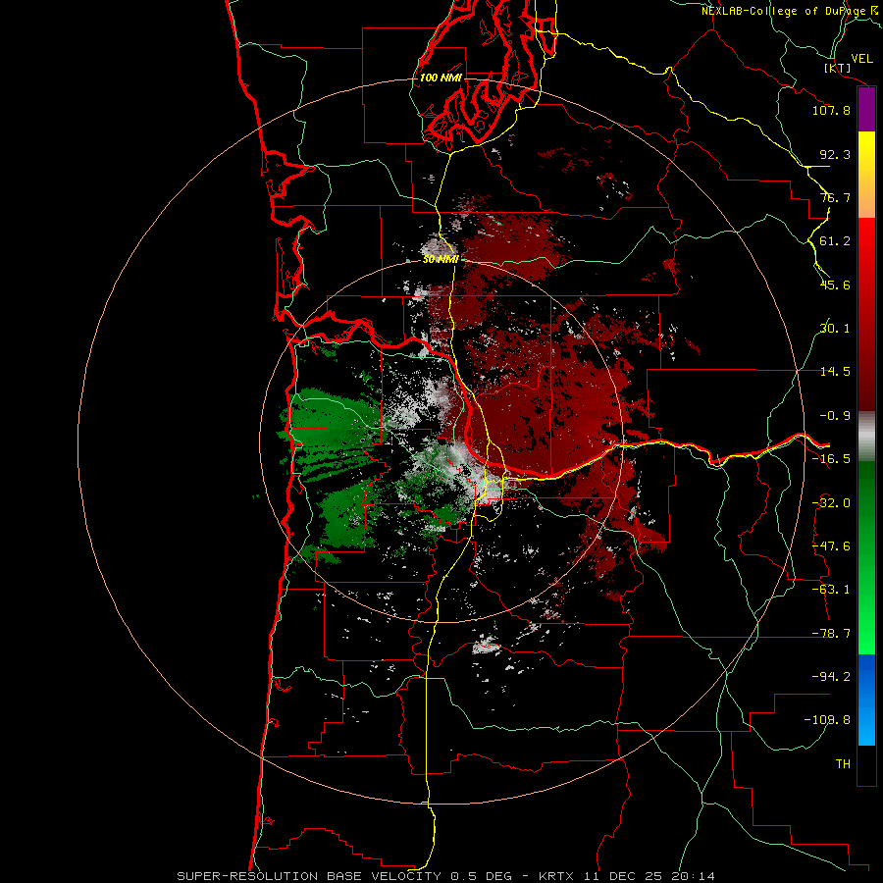Select the 107.8 scale value
Image resolution: width=883 pixels, height=883 pixels.
pos(831,110)
